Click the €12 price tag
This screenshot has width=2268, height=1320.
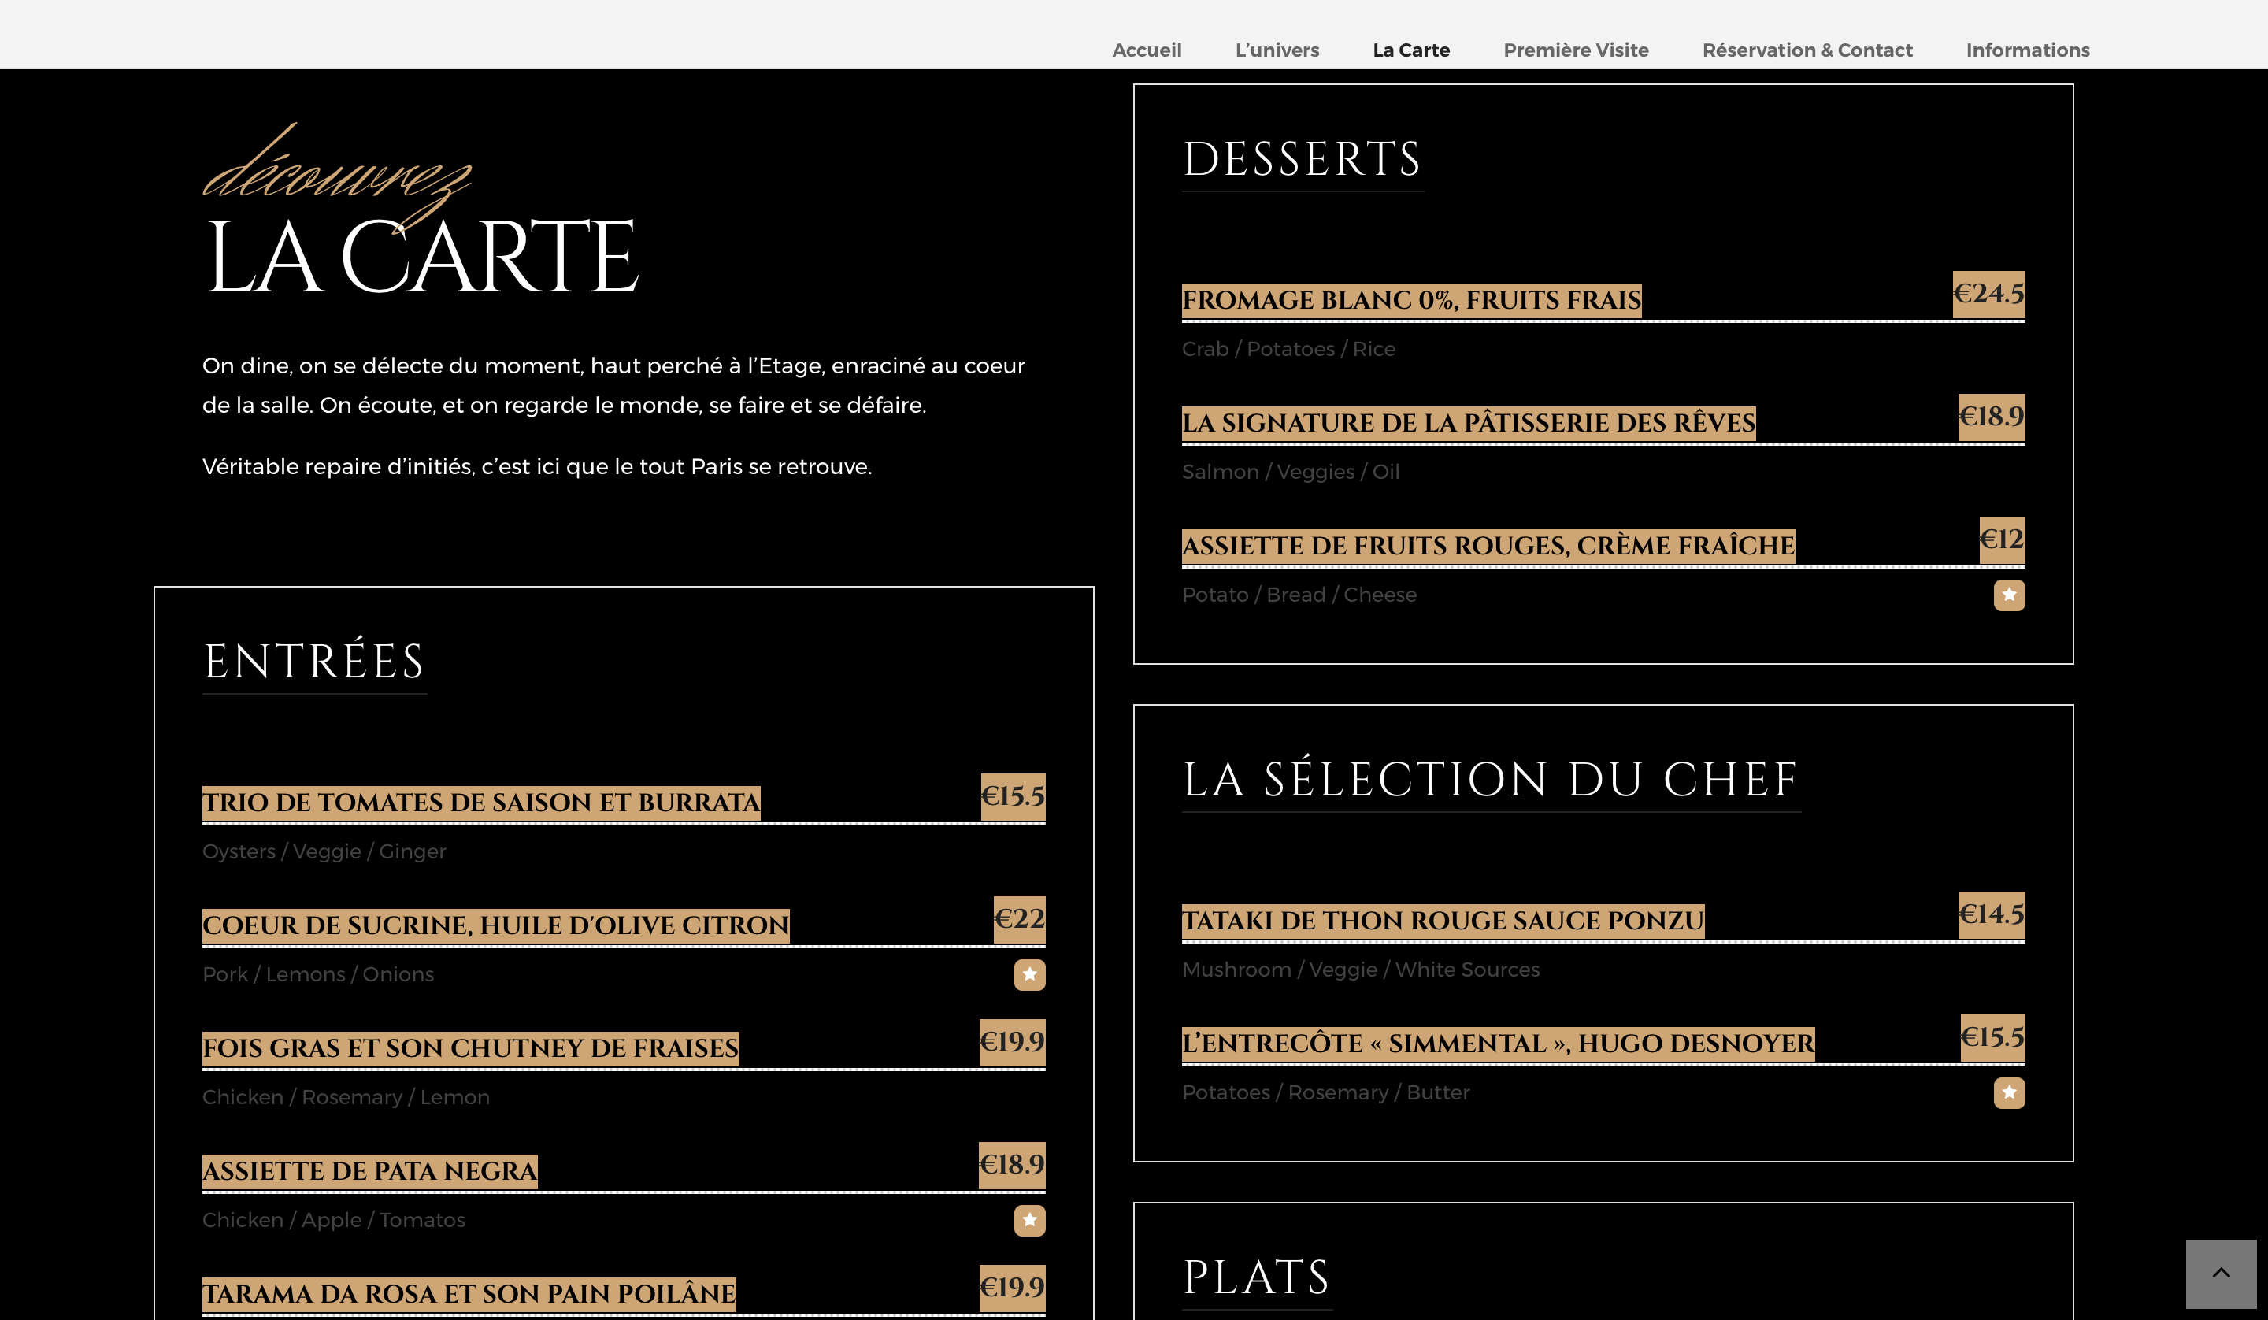pyautogui.click(x=2003, y=539)
